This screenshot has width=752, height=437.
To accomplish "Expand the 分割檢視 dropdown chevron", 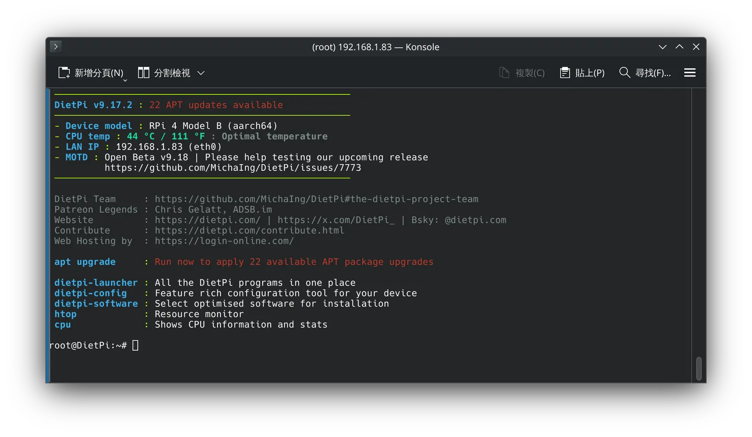I will (x=201, y=73).
